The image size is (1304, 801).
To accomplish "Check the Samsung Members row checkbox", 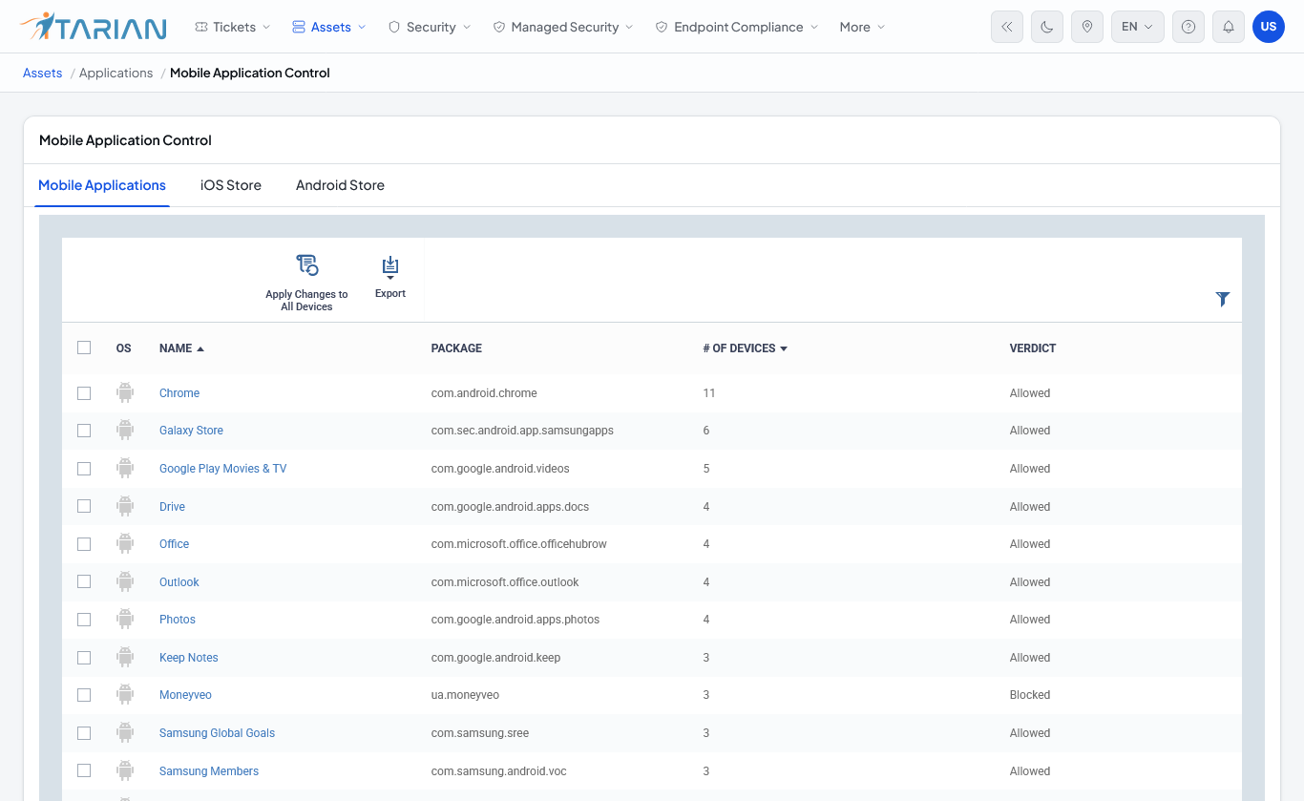I will tap(84, 770).
